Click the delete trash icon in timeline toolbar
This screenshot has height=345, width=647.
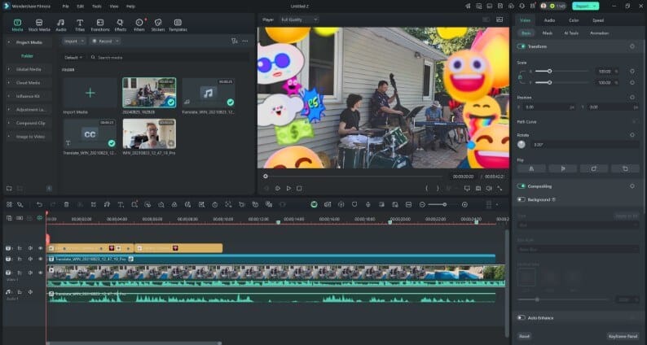66,204
